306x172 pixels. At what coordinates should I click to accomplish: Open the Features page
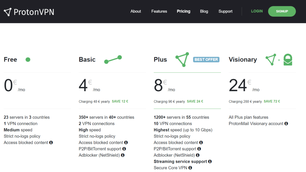(159, 11)
